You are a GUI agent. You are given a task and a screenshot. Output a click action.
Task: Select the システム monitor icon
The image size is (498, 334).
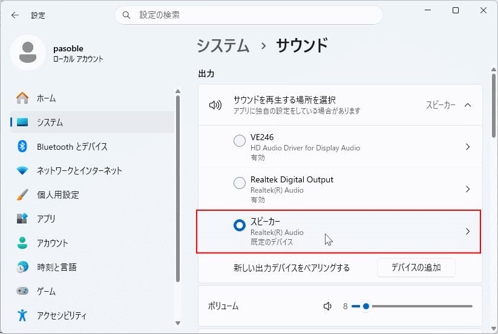point(22,123)
